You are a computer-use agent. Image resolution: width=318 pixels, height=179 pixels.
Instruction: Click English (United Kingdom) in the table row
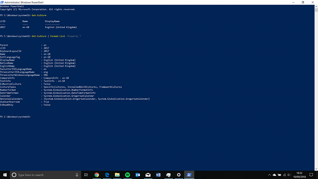click(61, 27)
